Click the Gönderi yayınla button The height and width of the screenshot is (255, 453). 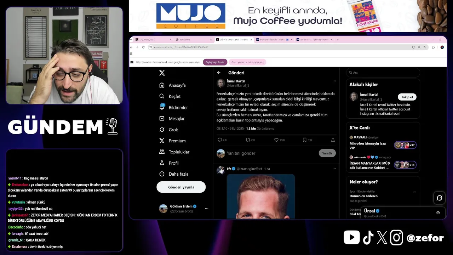pos(181,187)
